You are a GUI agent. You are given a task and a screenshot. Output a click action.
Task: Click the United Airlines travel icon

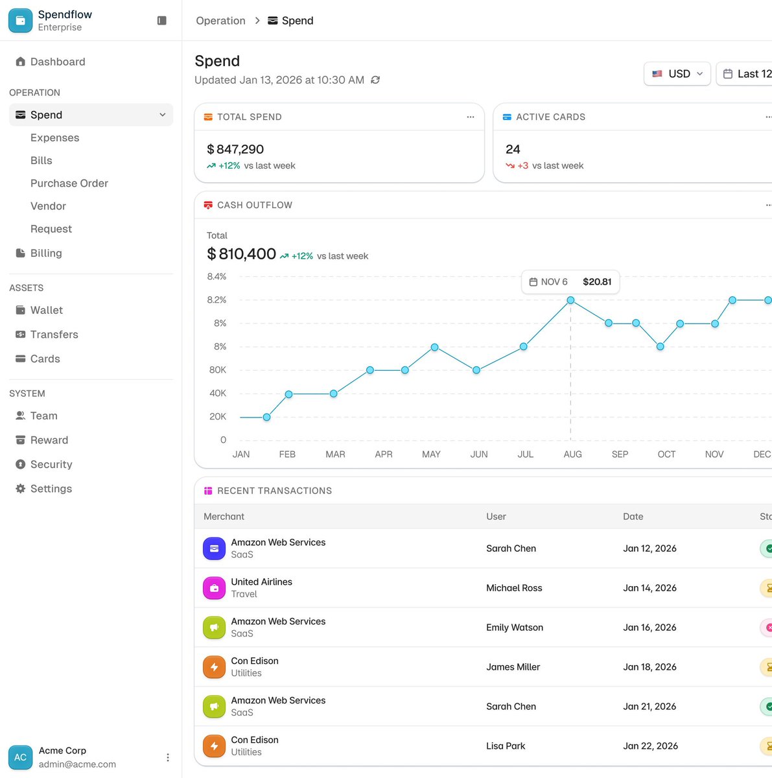click(x=214, y=588)
